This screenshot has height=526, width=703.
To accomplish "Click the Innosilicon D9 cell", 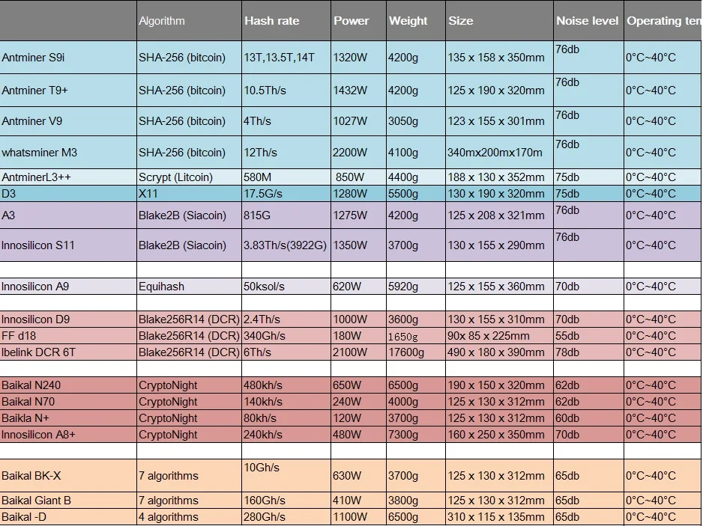I will (68, 319).
